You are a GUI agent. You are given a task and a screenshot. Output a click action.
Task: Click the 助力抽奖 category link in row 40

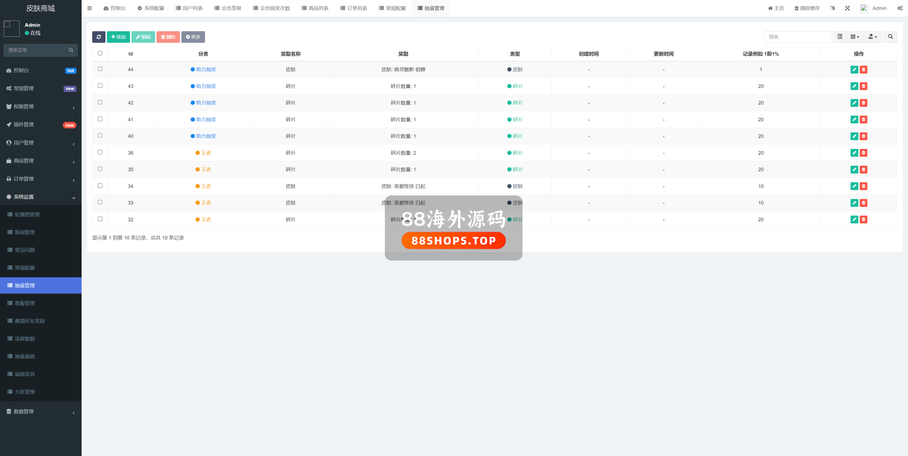tap(206, 136)
